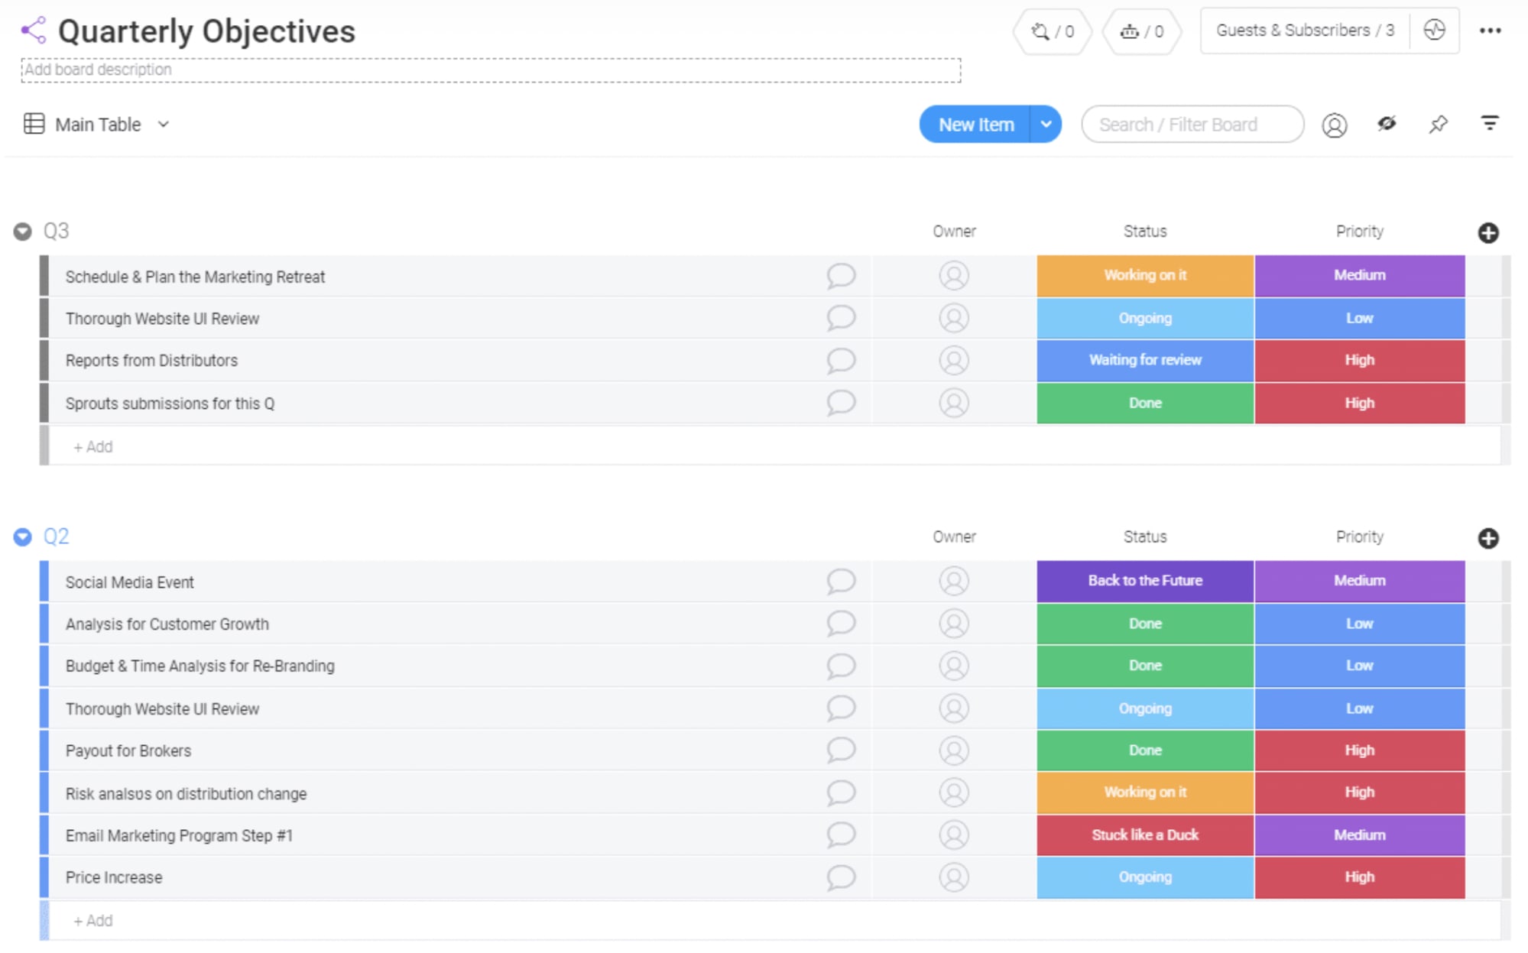Image resolution: width=1528 pixels, height=953 pixels.
Task: Change the Working on it status for Marketing Retreat
Action: pos(1145,276)
